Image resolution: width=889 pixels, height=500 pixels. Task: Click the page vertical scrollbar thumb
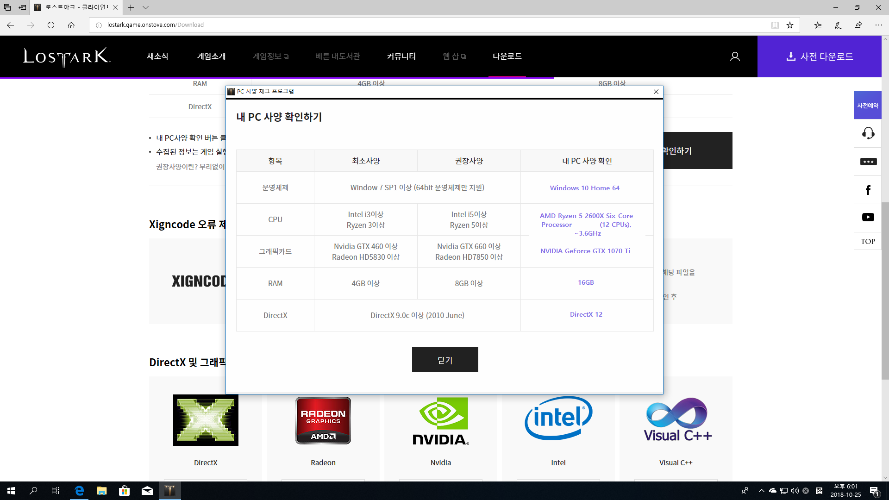coord(885,290)
